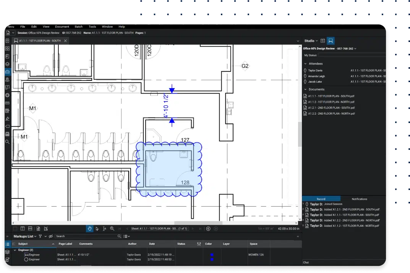Open the Batch menu
410x273 pixels.
(78, 27)
